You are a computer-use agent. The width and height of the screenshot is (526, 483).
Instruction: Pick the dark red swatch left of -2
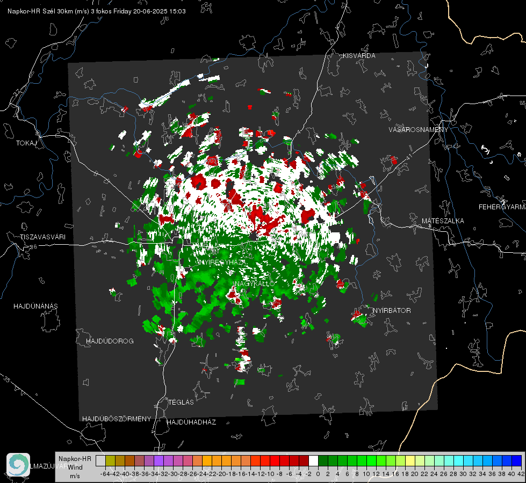pyautogui.click(x=304, y=461)
